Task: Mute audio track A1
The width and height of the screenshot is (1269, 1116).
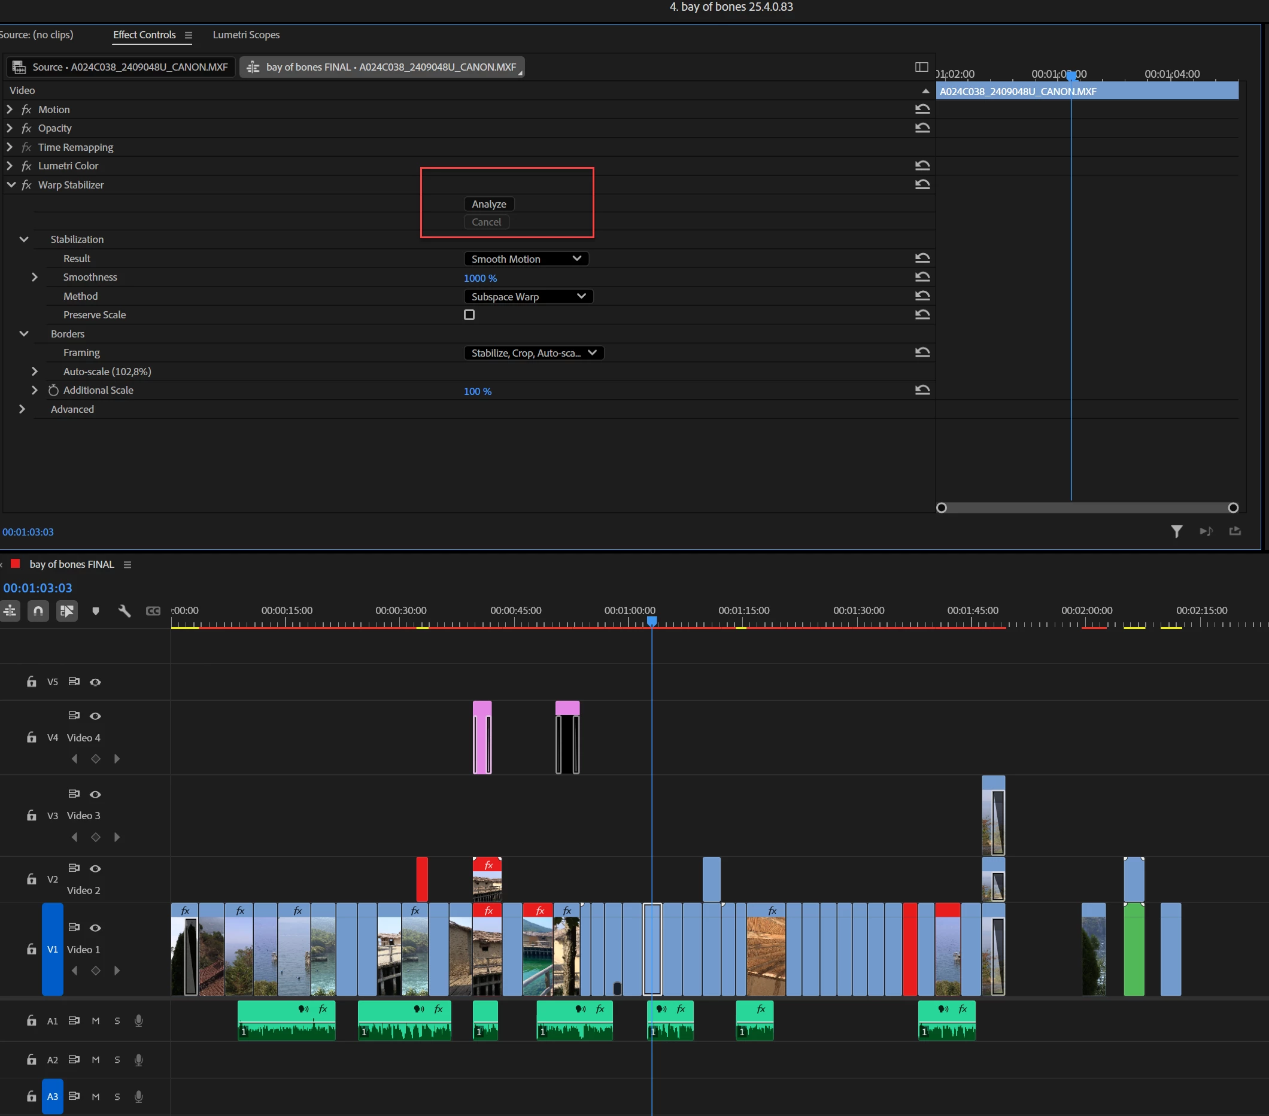Action: pos(96,1020)
